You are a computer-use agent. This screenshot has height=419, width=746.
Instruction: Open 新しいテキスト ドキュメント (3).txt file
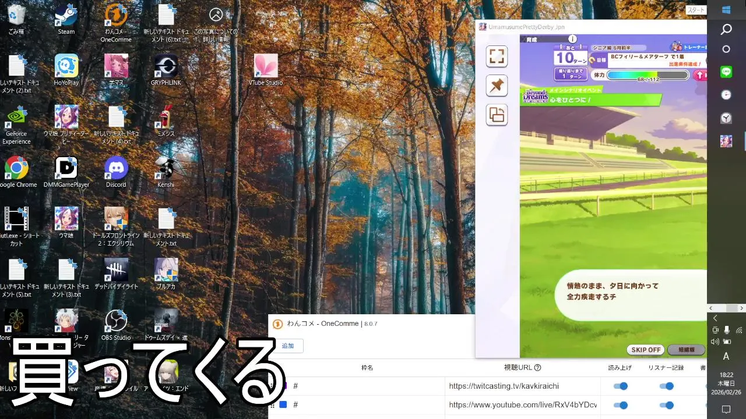click(66, 278)
